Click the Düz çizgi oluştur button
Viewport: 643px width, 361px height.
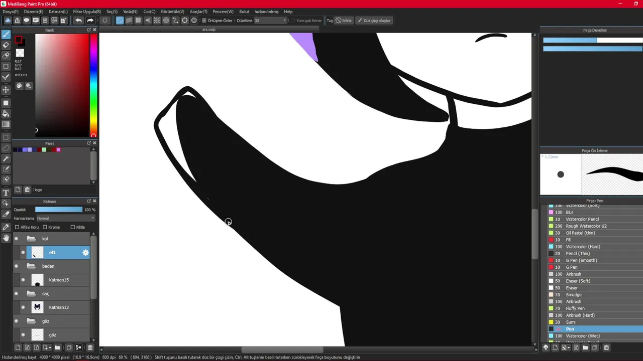[374, 21]
